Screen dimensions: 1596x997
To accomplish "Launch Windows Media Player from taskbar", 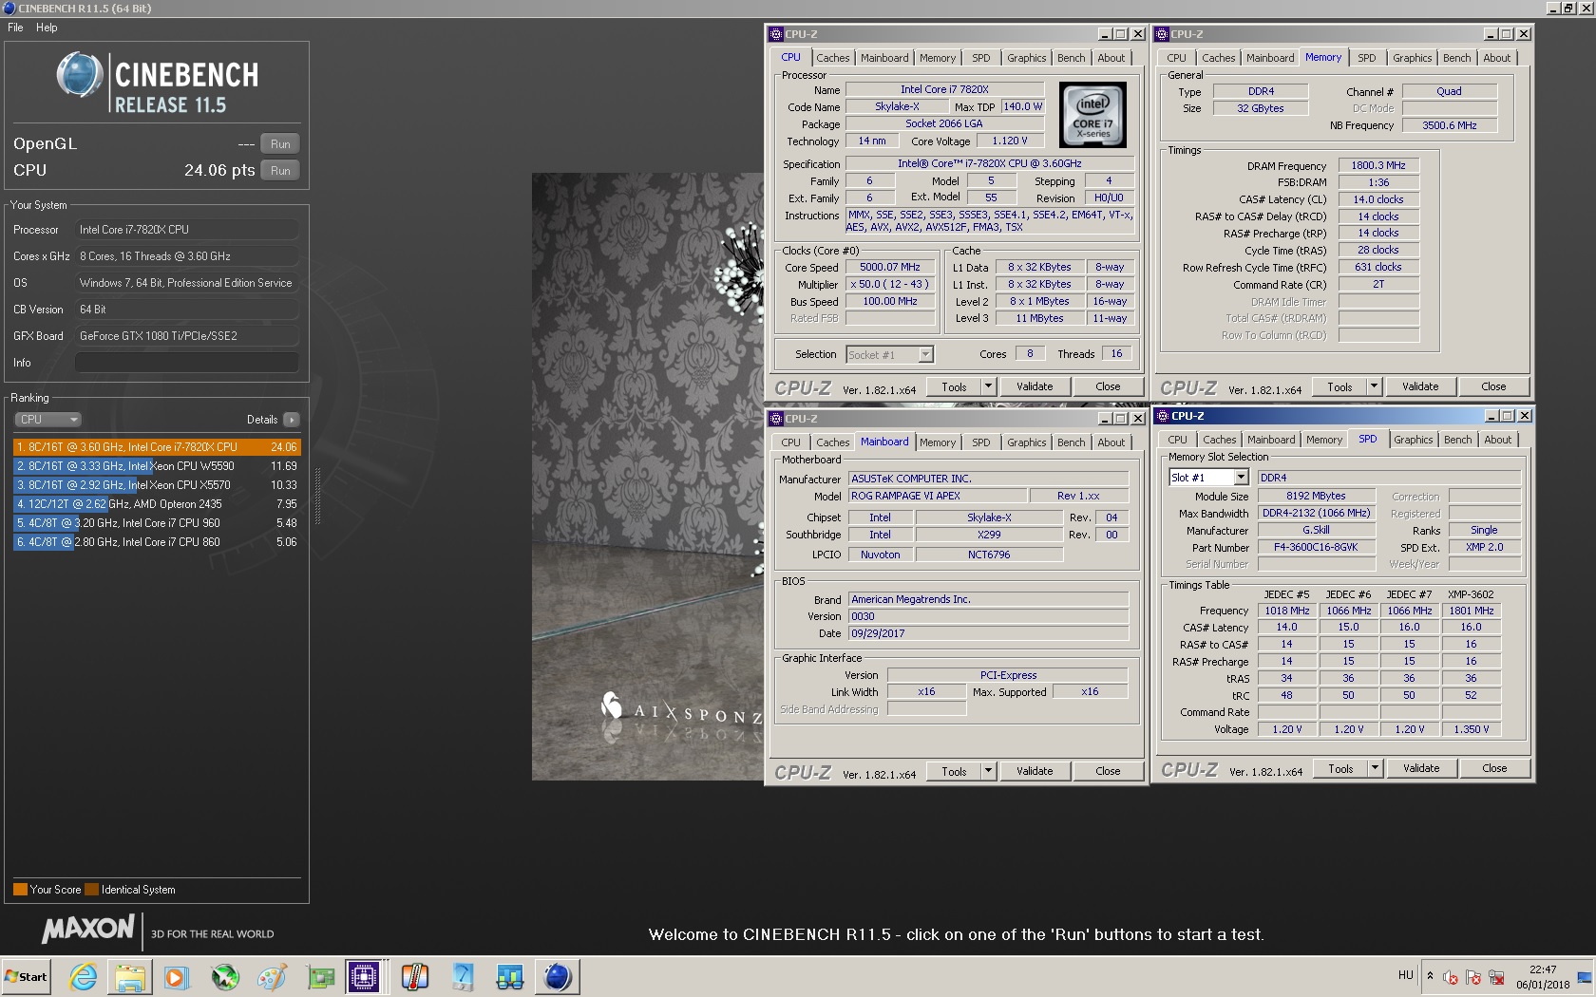I will pos(176,976).
